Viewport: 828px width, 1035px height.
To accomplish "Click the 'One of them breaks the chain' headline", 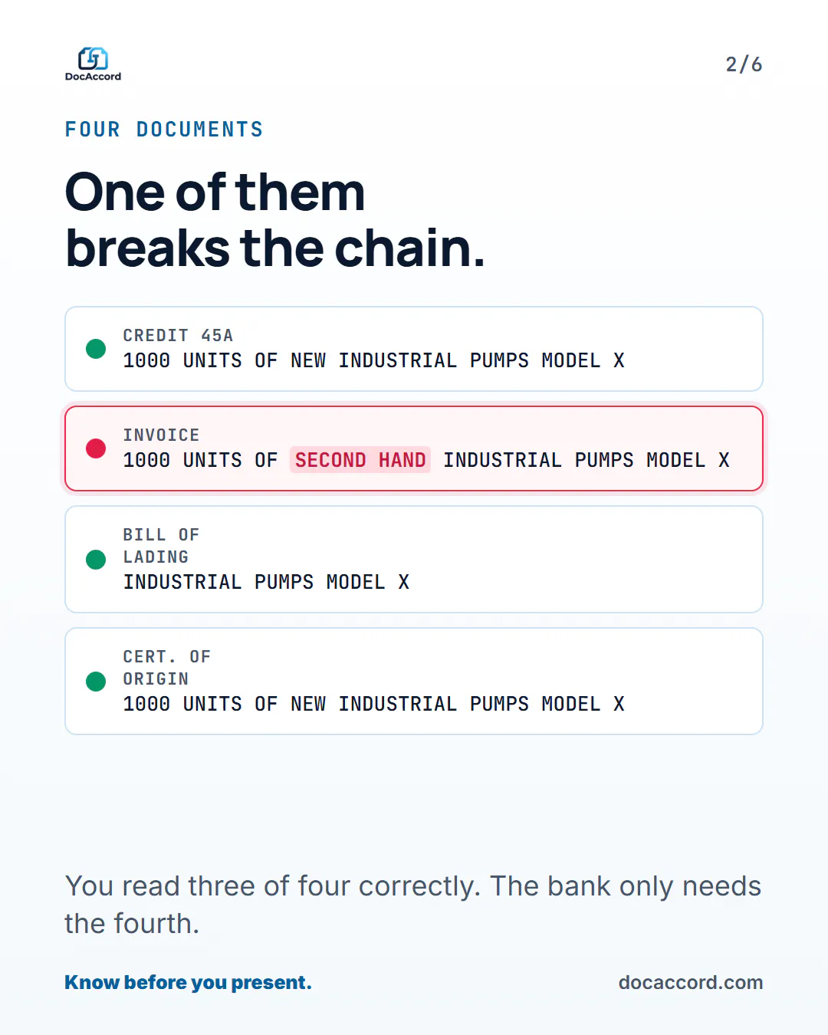I will (x=275, y=220).
